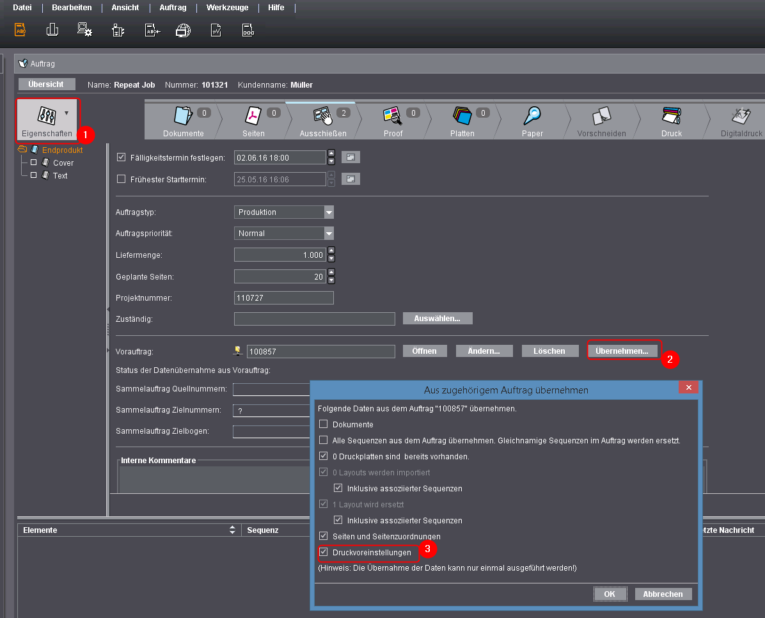Confirm the dialog with OK

tap(610, 594)
